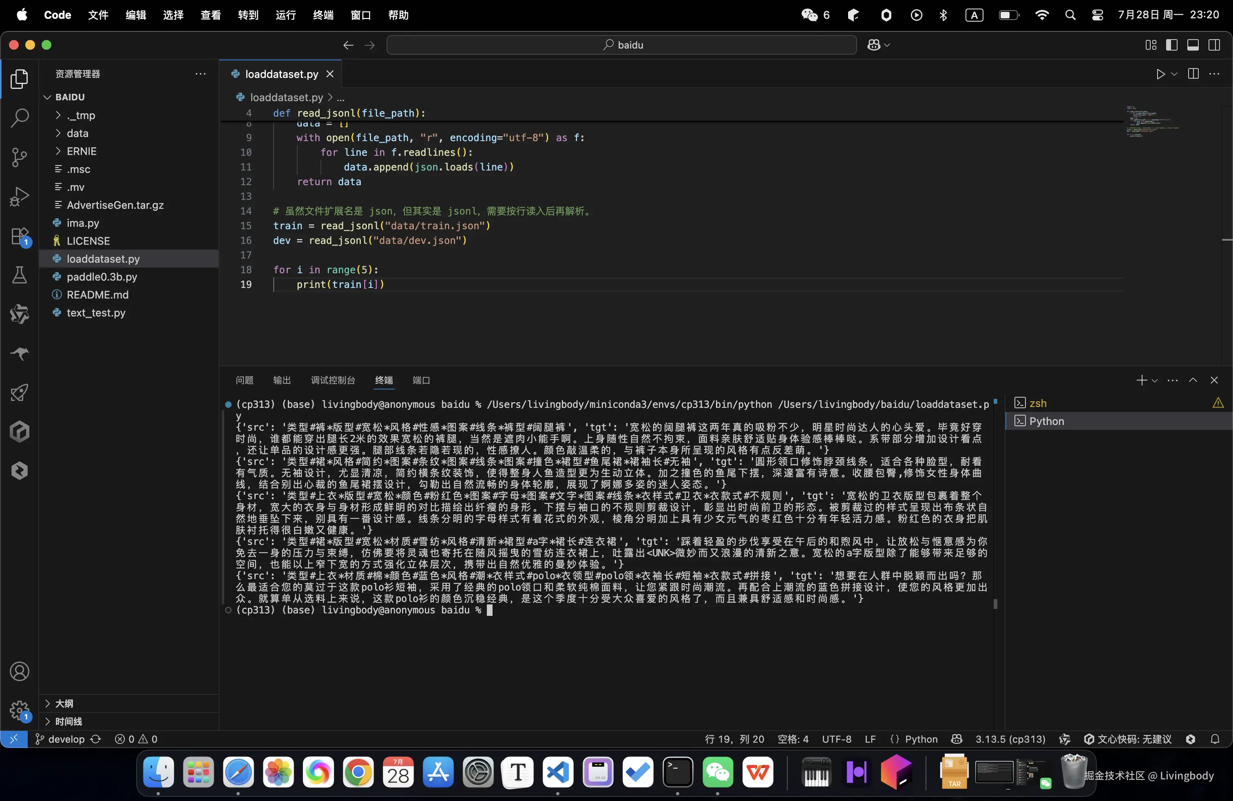1233x801 pixels.
Task: Maximize the terminal panel size
Action: click(x=1193, y=380)
